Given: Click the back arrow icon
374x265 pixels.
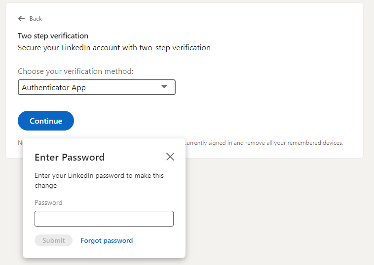Looking at the screenshot, I should pos(21,19).
